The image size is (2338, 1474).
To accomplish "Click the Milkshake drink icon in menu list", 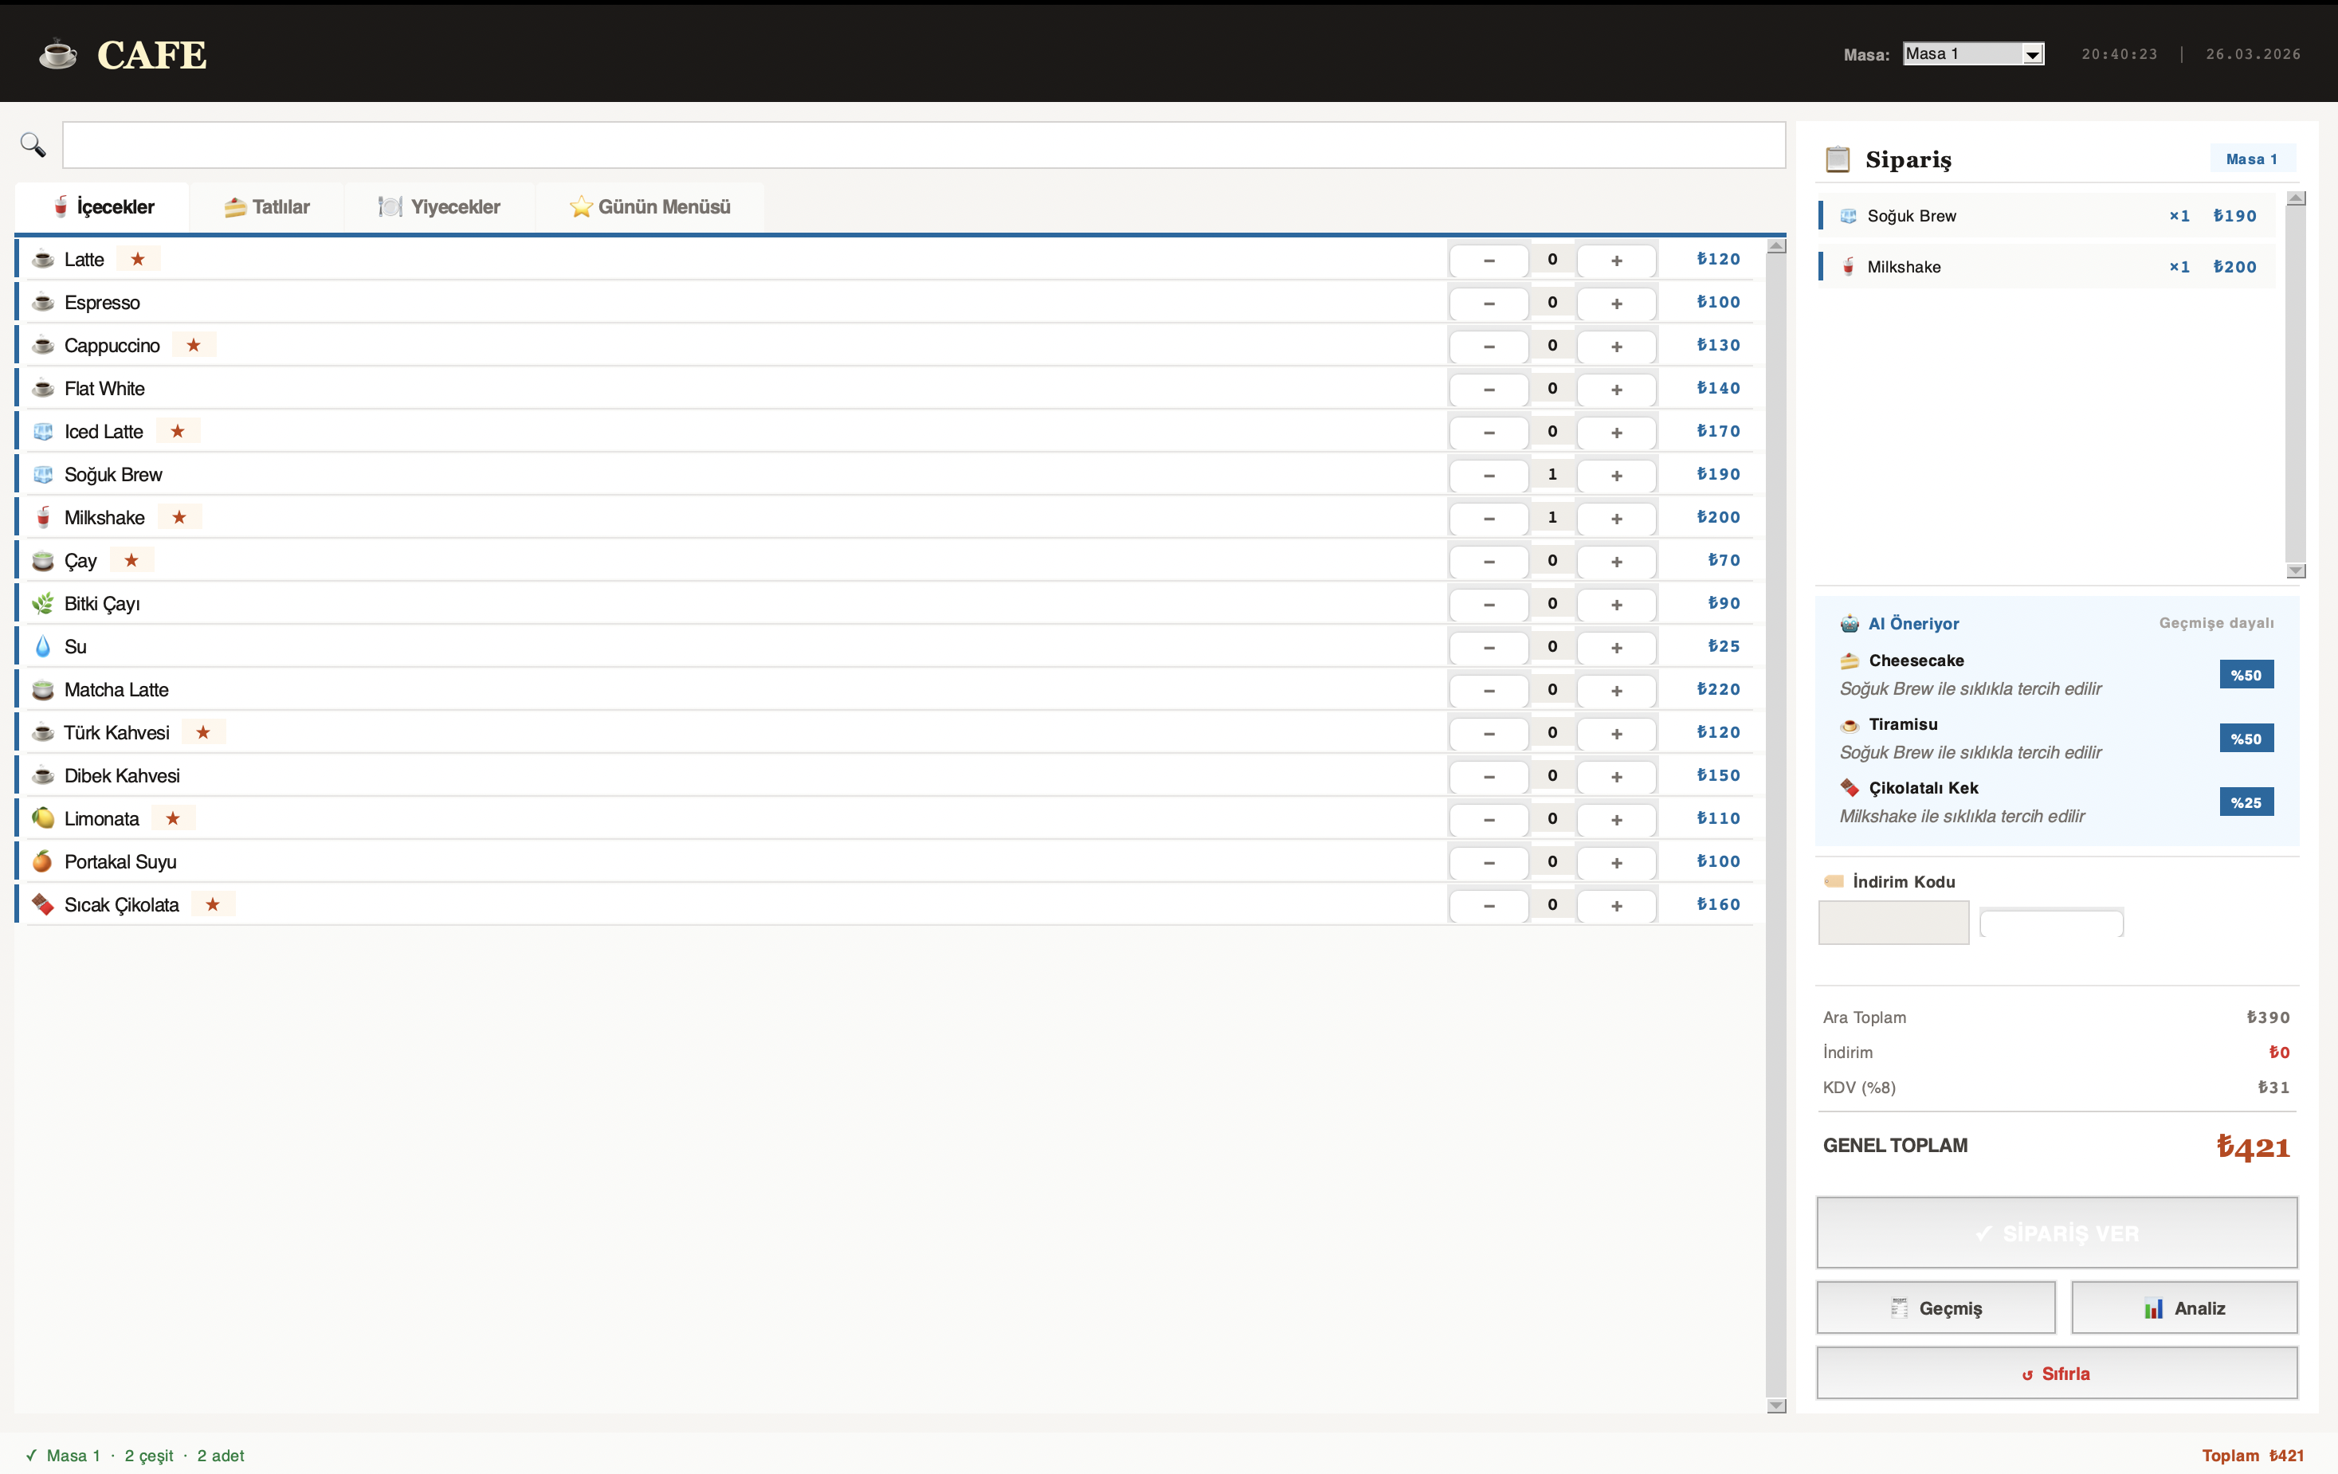I will (x=43, y=518).
